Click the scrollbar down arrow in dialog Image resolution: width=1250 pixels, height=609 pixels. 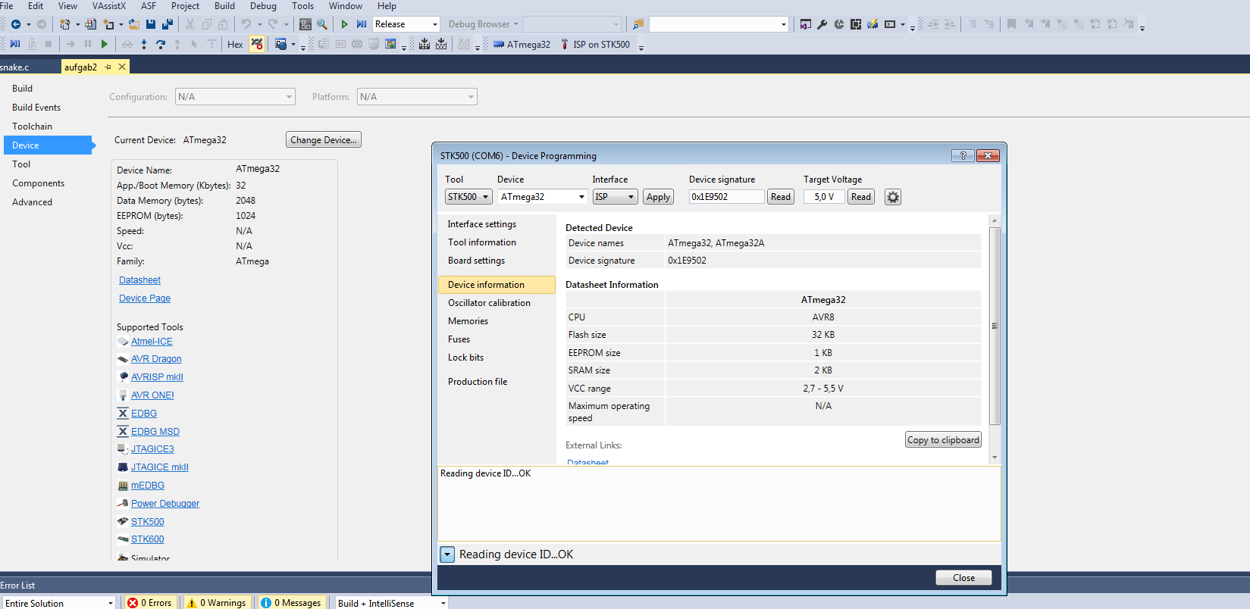[995, 458]
